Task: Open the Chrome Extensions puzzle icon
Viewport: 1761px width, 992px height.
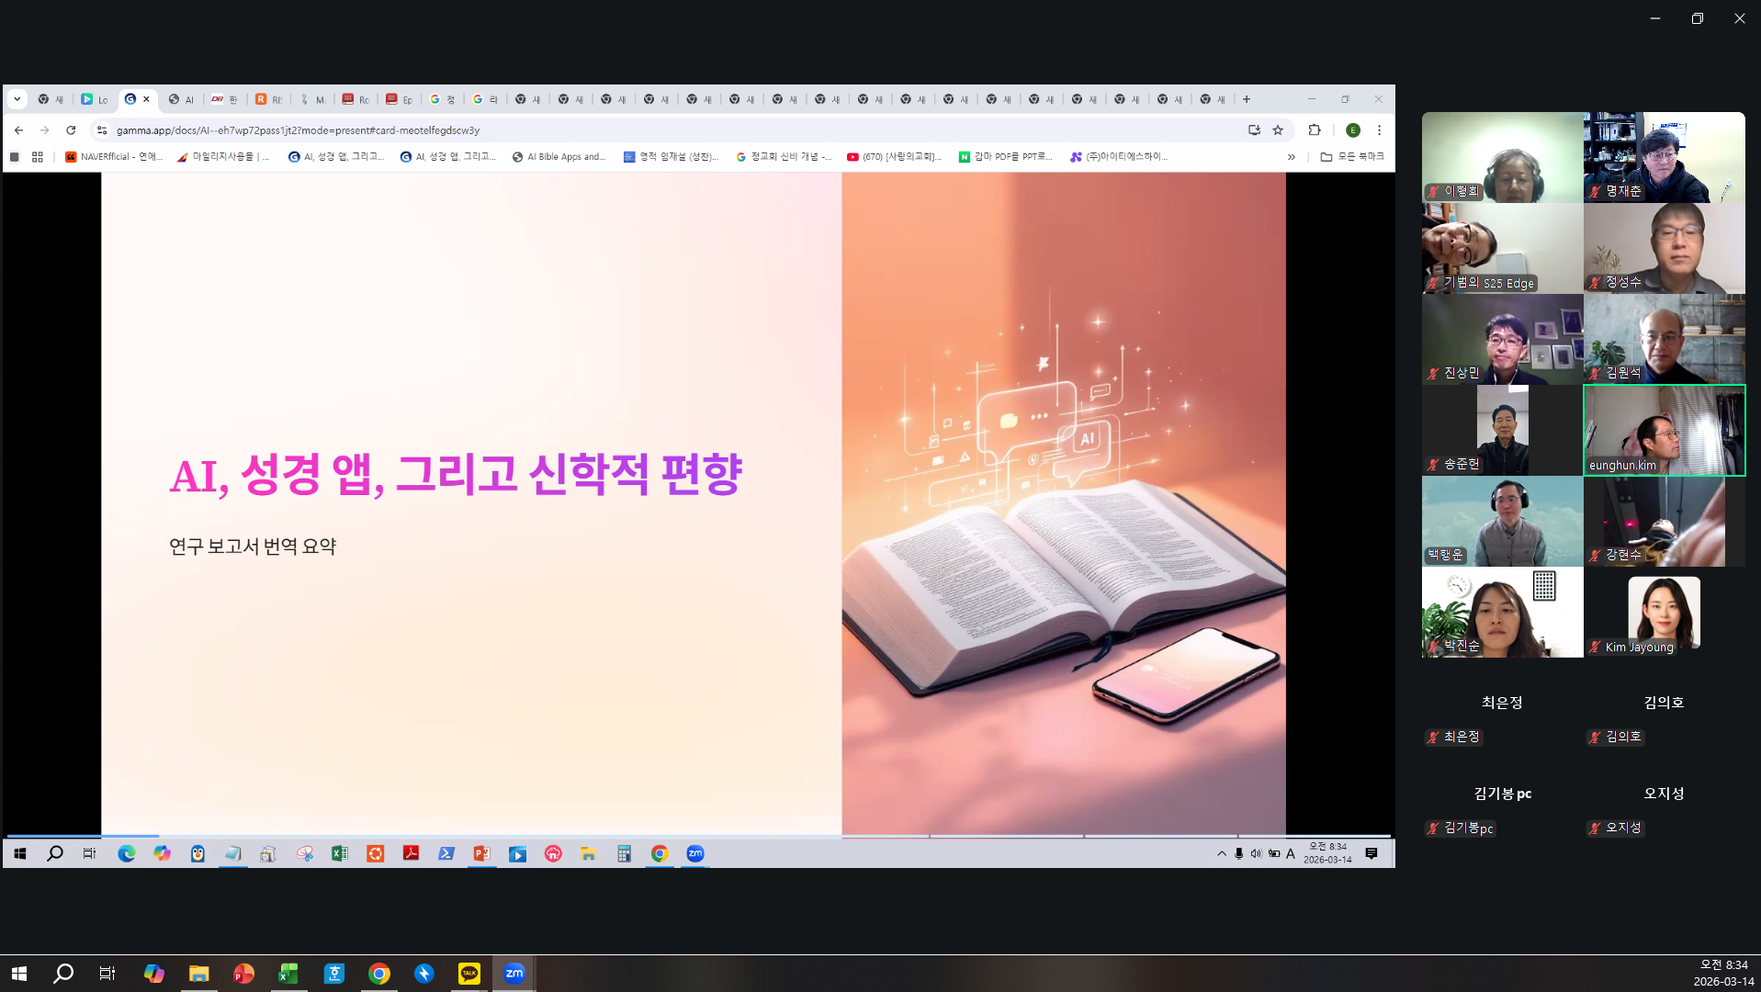Action: (1314, 130)
